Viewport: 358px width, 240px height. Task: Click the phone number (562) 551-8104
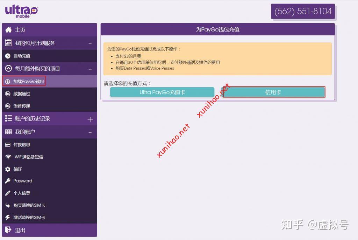click(x=303, y=11)
